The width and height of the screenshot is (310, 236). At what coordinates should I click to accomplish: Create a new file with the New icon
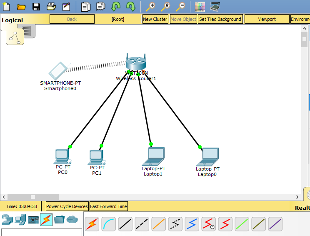tap(6, 6)
